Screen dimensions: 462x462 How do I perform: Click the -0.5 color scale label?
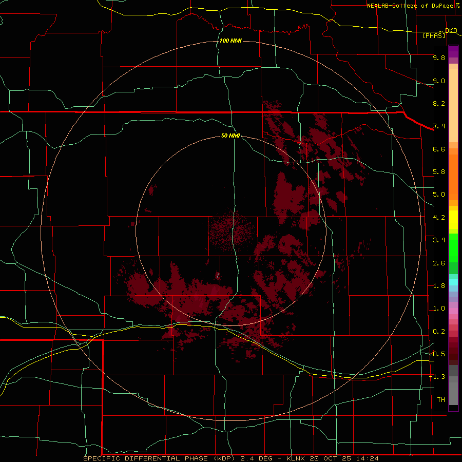(437, 354)
